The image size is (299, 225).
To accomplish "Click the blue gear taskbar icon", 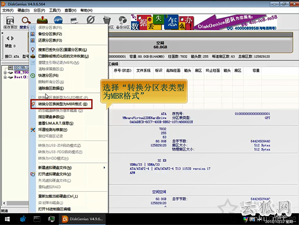I will (x=23, y=219).
